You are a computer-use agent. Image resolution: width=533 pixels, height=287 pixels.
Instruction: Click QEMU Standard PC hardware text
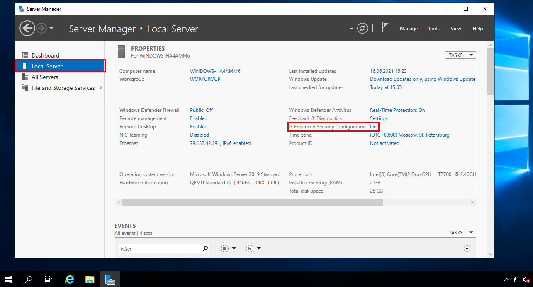pos(234,183)
